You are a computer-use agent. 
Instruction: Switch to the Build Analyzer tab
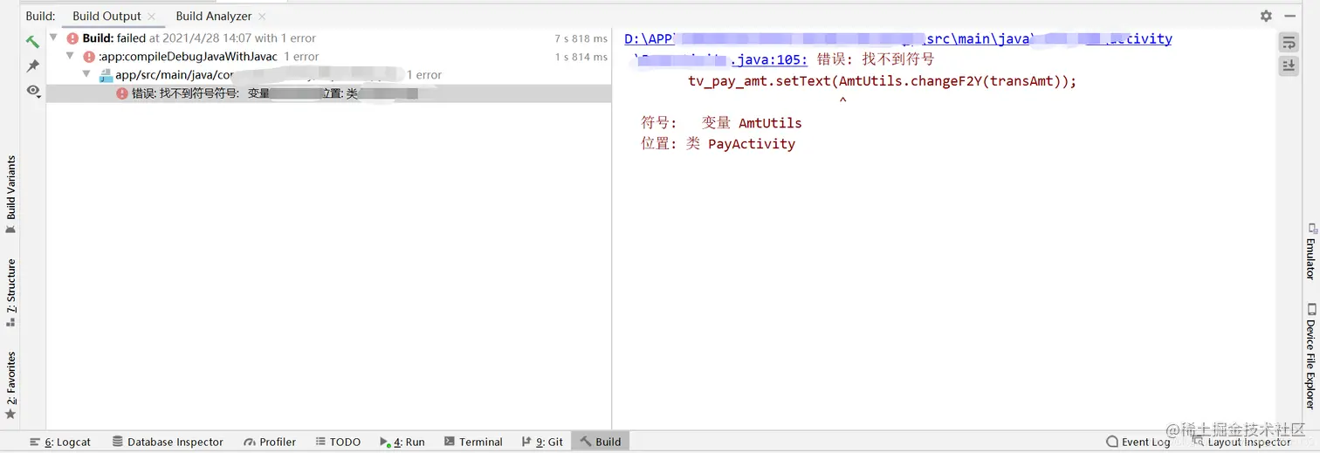[214, 16]
